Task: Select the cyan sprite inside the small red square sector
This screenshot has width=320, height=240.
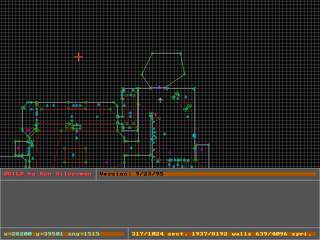Action: click(x=73, y=155)
